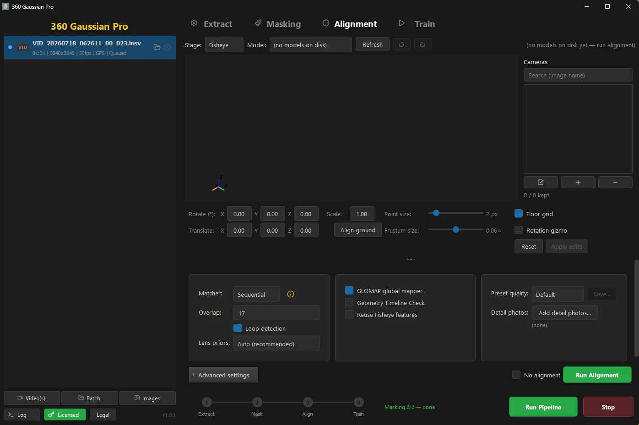Viewport: 639px width, 425px height.
Task: Click Run Pipeline button
Action: pyautogui.click(x=543, y=407)
